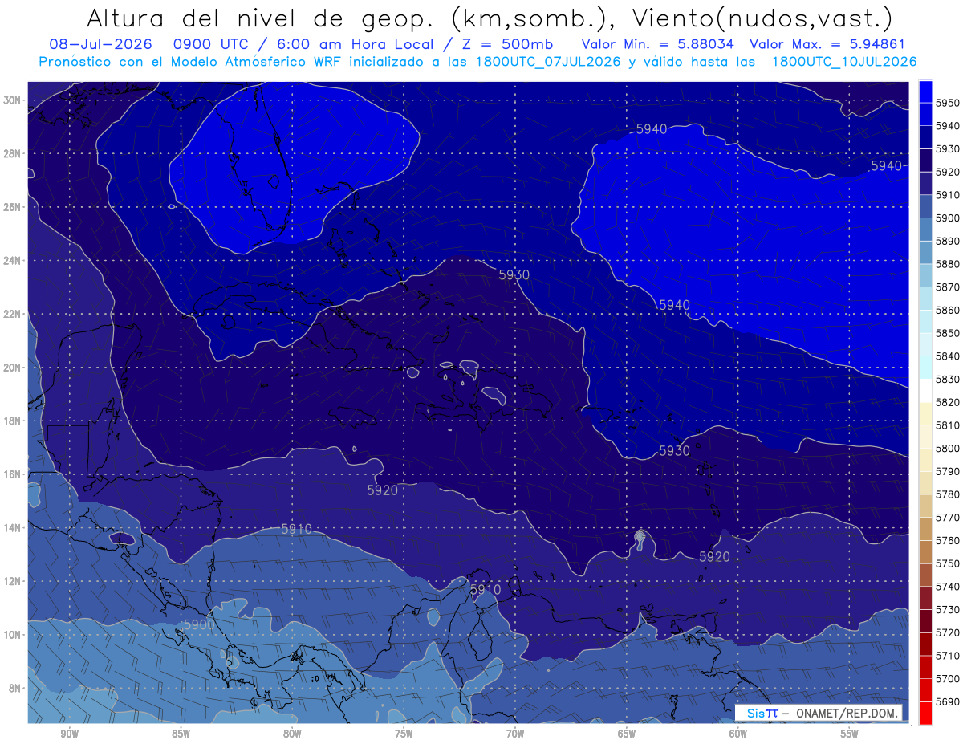This screenshot has height=744, width=963.
Task: Click the colorbar swatch between 5950 and 5940
Action: click(925, 115)
